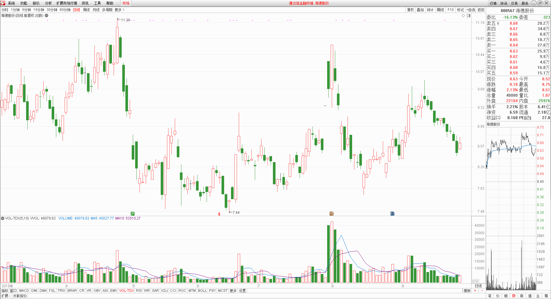Switch to 30分钟 period
Image resolution: width=551 pixels, height=299 pixels.
point(52,10)
